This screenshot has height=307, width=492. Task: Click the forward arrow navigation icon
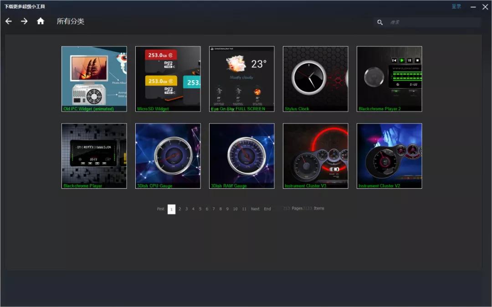coord(24,21)
